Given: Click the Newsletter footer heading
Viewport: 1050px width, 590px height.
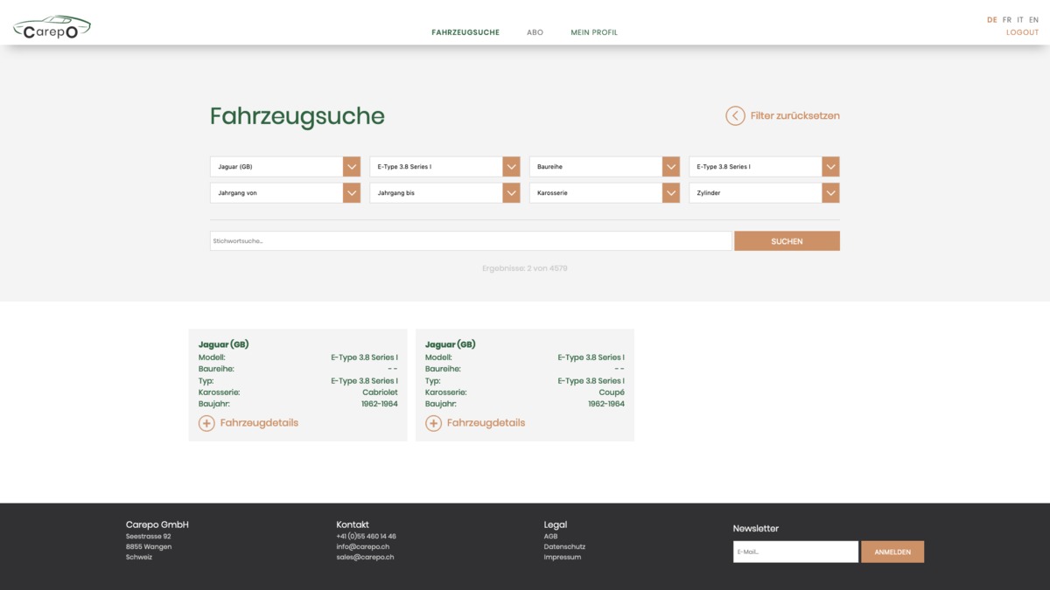Looking at the screenshot, I should coord(756,528).
